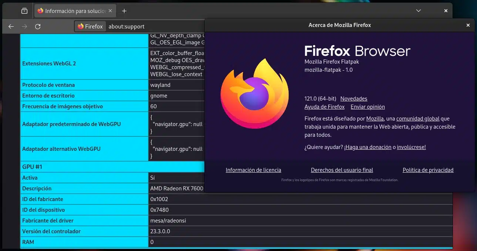Click the Firefox favicon on the open tab
477x251 pixels.
40,11
